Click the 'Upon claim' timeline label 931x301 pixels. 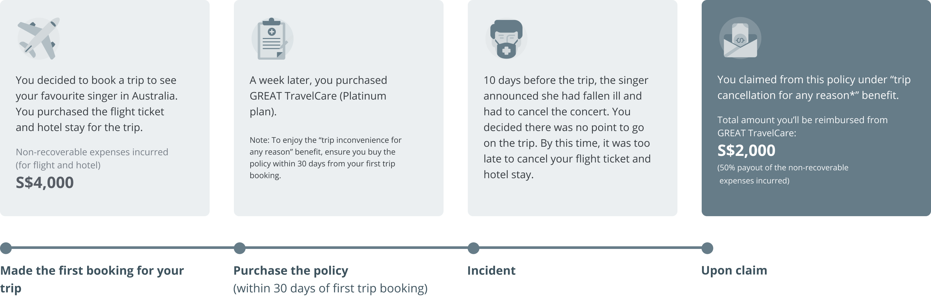pos(734,271)
